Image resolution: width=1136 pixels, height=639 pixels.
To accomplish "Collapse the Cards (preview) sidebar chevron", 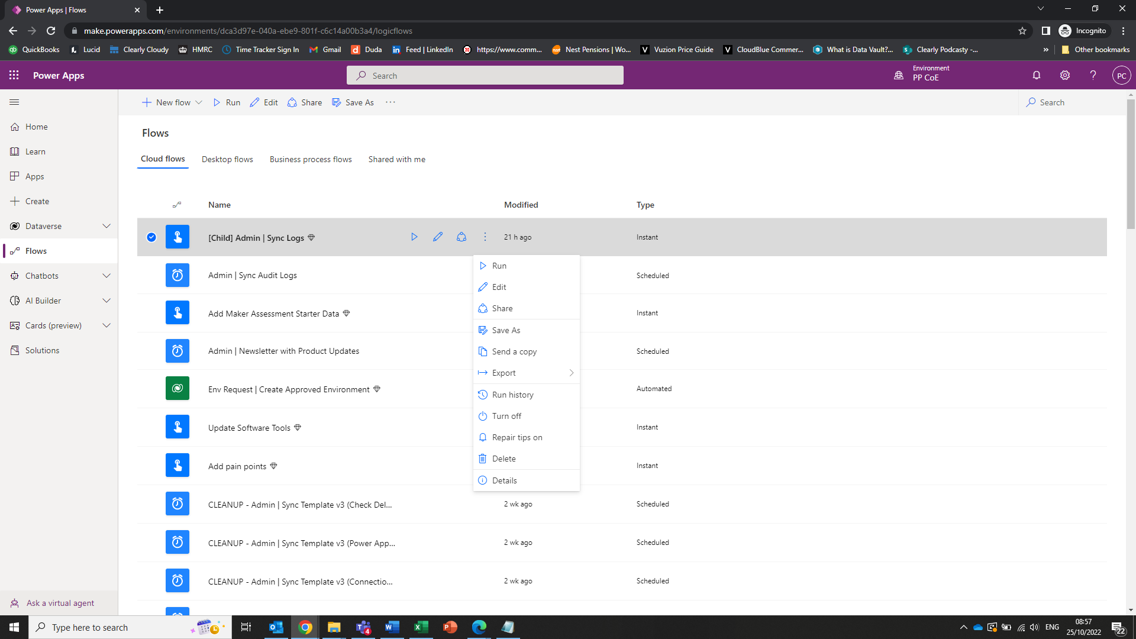I will pos(106,325).
